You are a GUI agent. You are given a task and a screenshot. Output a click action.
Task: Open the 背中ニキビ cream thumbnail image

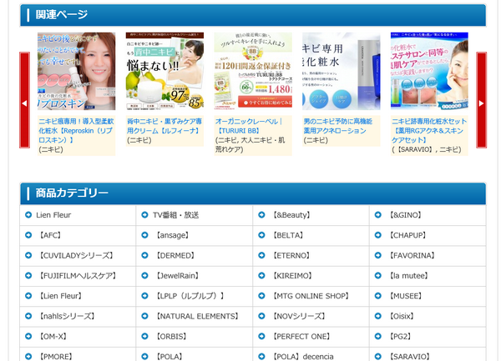pos(165,72)
